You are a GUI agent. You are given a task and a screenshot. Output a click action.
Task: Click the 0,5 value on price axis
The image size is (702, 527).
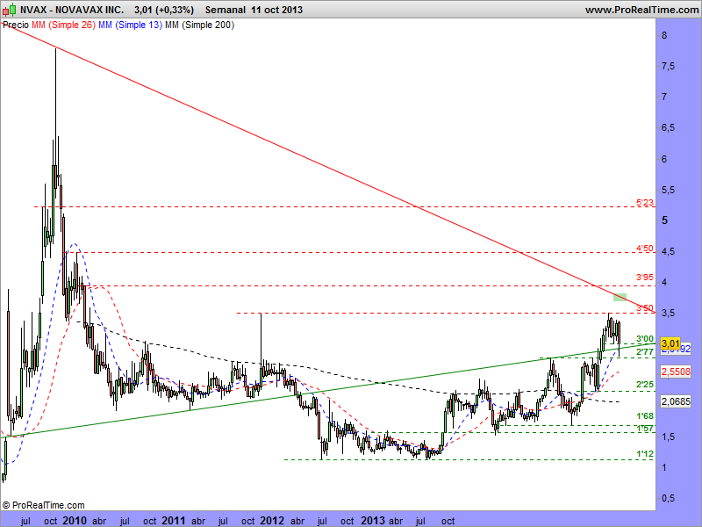click(x=668, y=498)
